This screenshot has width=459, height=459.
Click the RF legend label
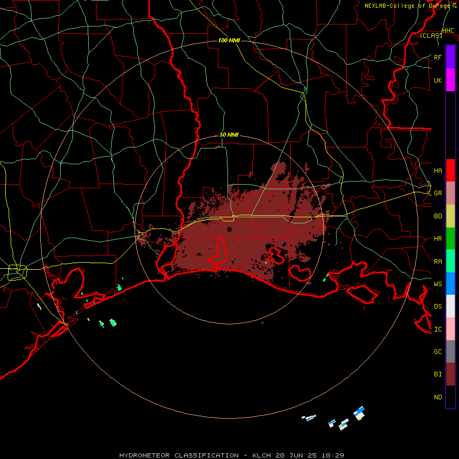point(438,57)
